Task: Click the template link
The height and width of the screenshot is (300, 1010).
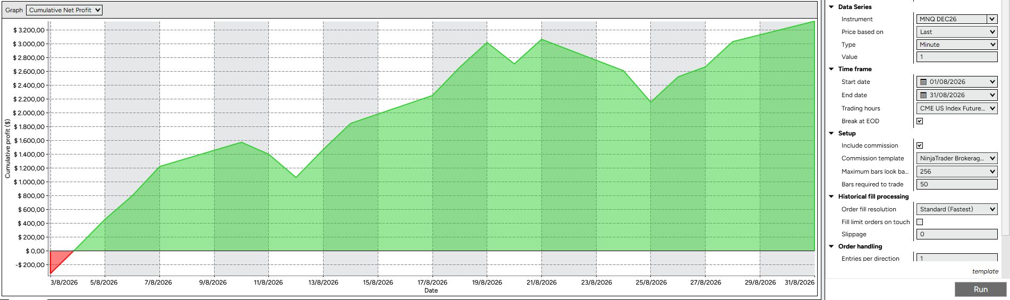Action: click(x=985, y=271)
